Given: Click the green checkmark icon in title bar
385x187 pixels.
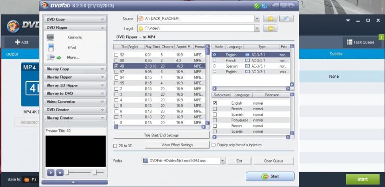Looking at the screenshot, I should pyautogui.click(x=257, y=6).
